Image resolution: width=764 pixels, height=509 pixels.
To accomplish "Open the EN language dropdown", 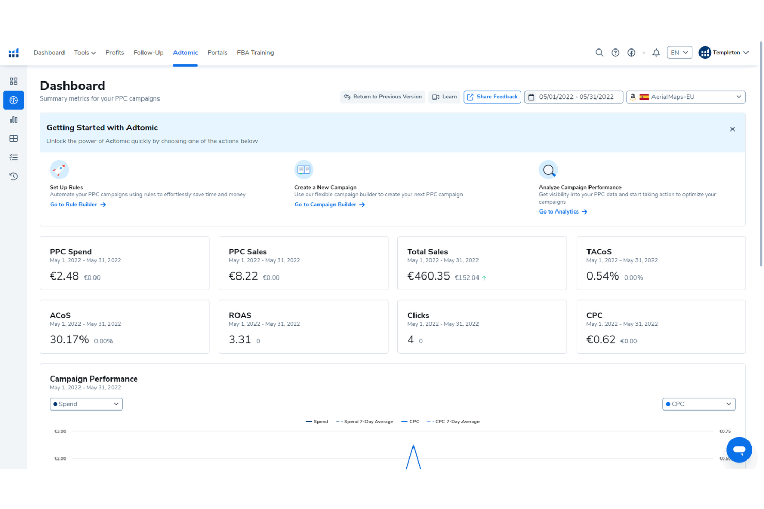I will (x=679, y=53).
